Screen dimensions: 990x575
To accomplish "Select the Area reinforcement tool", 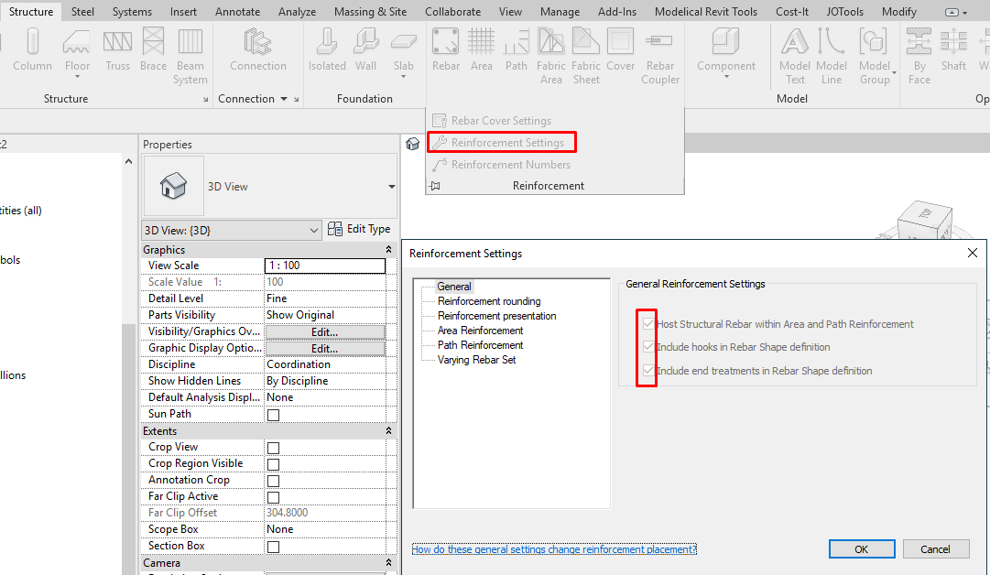I will 481,49.
